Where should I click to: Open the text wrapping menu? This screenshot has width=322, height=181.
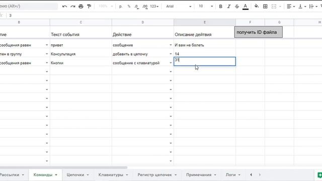point(313,7)
